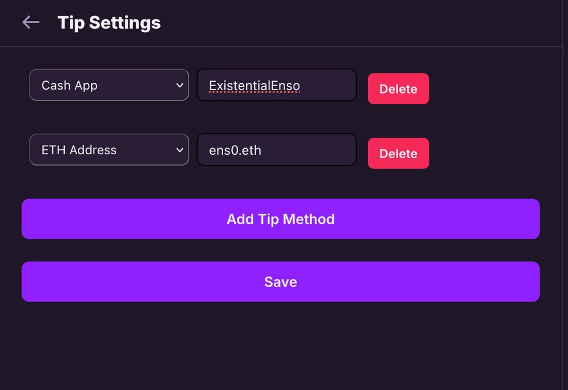The height and width of the screenshot is (390, 568).
Task: Click the purple Add Tip Method bar
Action: coord(281,219)
